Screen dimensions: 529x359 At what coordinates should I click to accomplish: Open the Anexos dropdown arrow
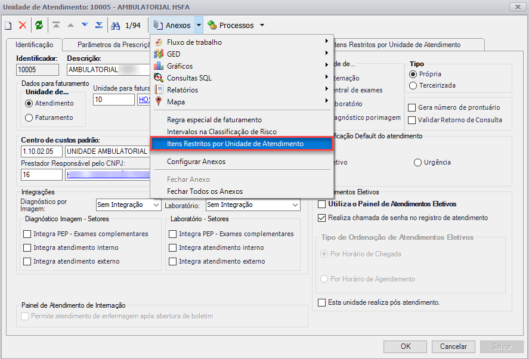[x=199, y=25]
